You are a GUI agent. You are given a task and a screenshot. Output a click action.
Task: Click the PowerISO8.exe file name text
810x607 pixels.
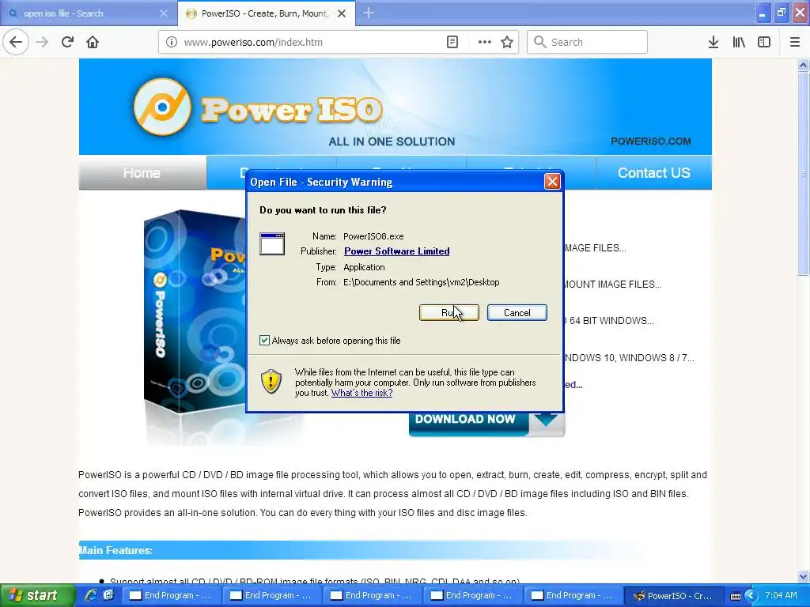click(373, 236)
